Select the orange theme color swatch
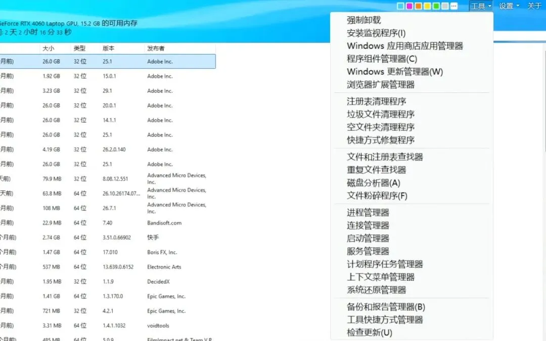The image size is (546, 341). coord(418,6)
